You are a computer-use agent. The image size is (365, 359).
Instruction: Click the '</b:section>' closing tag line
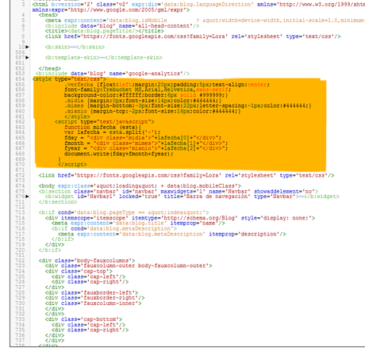click(x=58, y=202)
